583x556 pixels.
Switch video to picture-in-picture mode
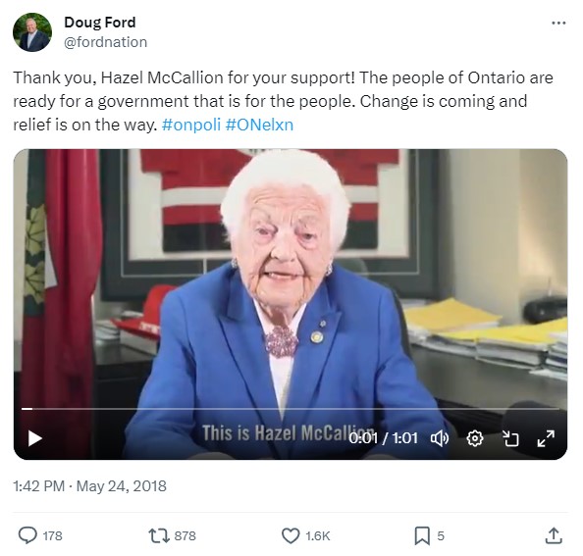pyautogui.click(x=510, y=438)
